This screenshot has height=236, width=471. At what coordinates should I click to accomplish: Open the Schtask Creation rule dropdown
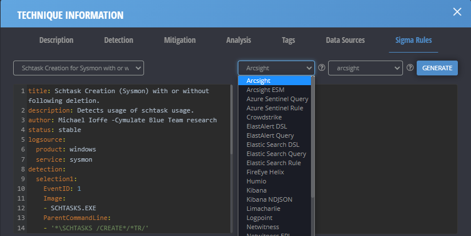coord(78,68)
